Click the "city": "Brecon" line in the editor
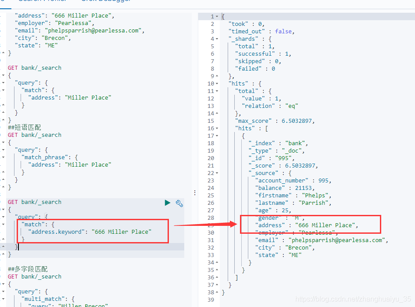Viewport: 415px width, 307px height. coord(43,38)
